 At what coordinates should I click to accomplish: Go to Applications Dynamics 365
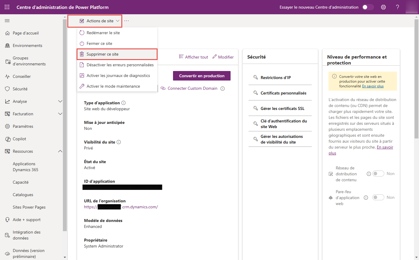(x=26, y=167)
